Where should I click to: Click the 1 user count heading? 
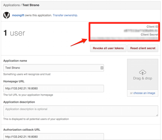(14, 33)
